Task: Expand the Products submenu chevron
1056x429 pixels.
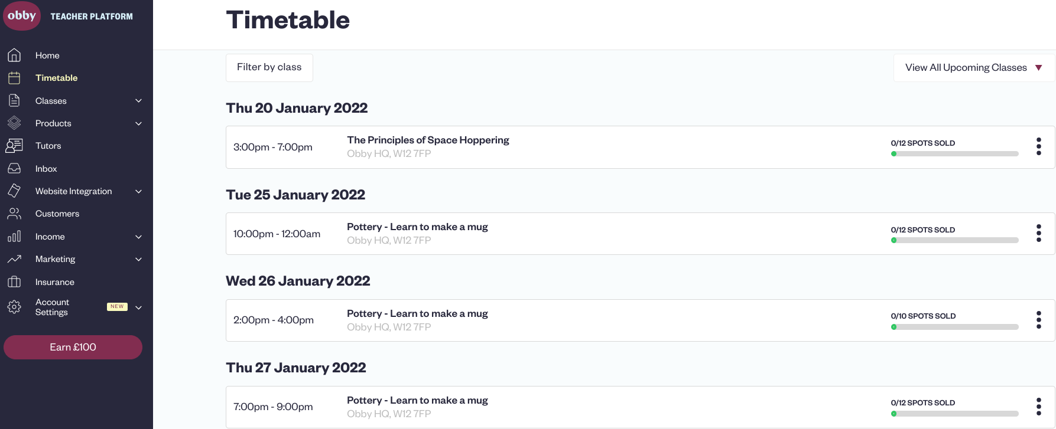Action: click(x=138, y=123)
